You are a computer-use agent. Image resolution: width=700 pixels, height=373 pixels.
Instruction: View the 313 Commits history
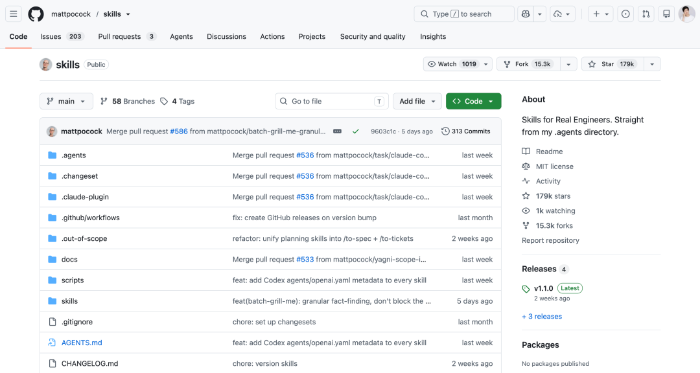pyautogui.click(x=465, y=131)
